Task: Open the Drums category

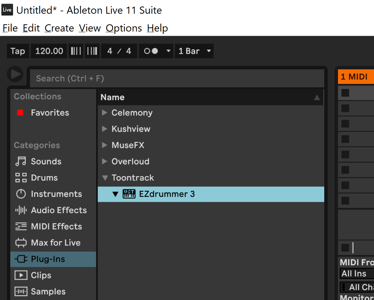Action: click(x=44, y=178)
